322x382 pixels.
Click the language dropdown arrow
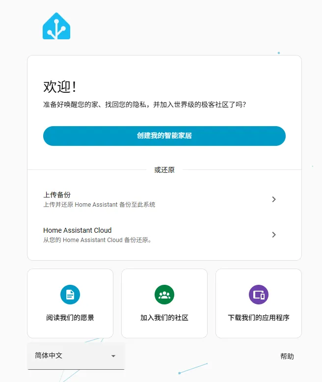pyautogui.click(x=113, y=356)
